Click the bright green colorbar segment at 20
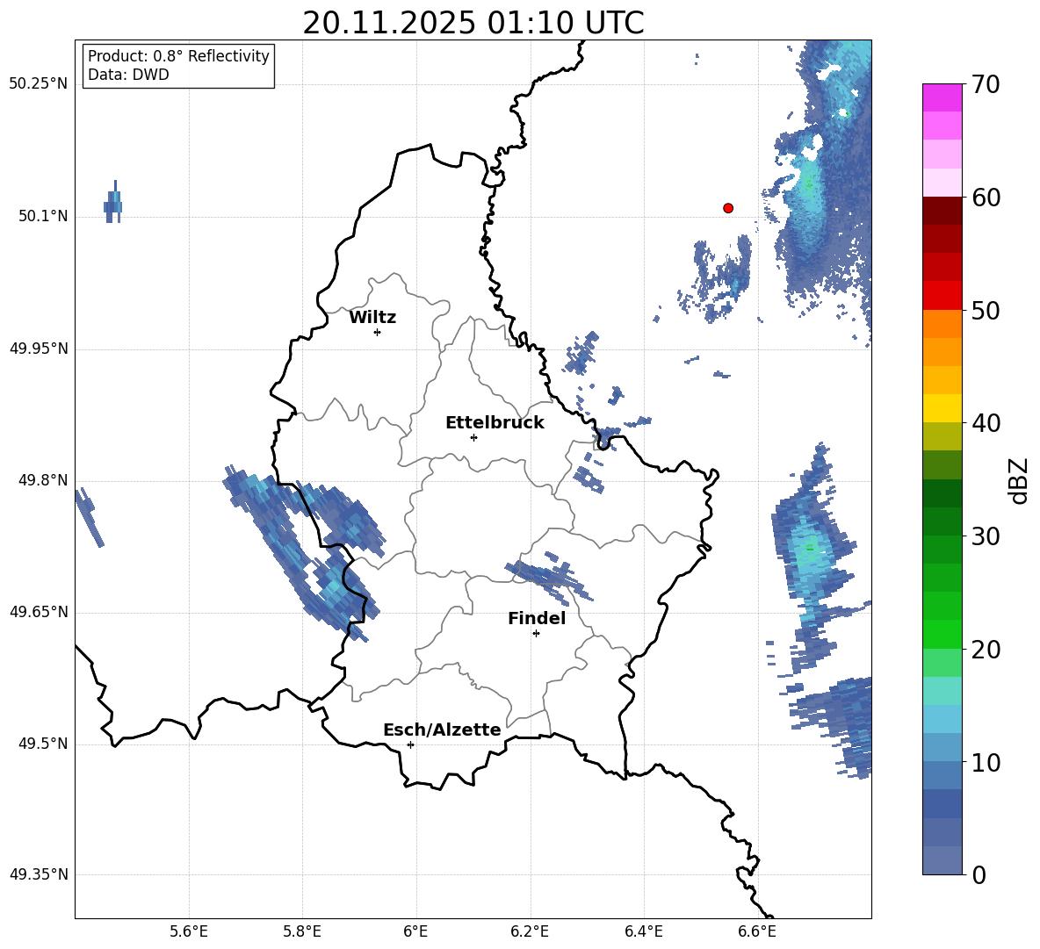Screen dimensions: 1040x949 tap(942, 634)
